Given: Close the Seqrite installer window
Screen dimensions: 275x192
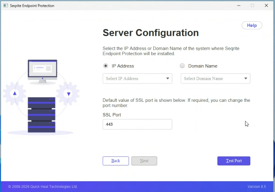Looking at the screenshot, I should point(266,6).
